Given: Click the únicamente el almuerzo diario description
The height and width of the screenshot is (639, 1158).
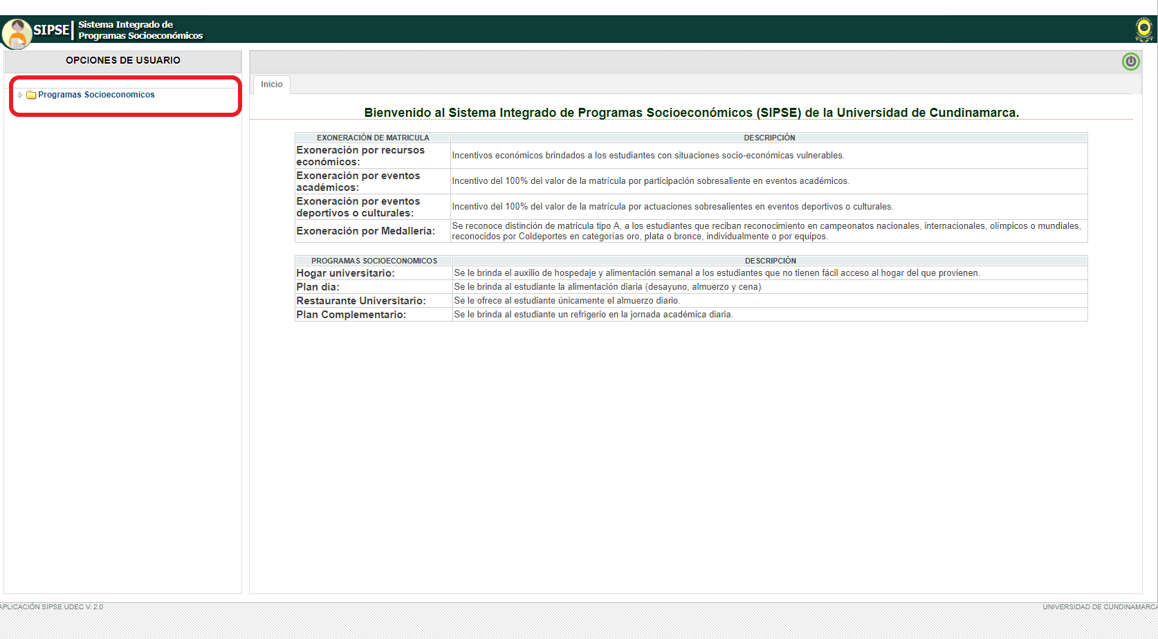Looking at the screenshot, I should (567, 301).
